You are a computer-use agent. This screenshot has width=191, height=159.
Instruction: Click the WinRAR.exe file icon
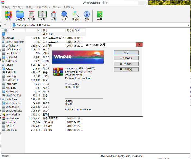[x=4, y=118]
